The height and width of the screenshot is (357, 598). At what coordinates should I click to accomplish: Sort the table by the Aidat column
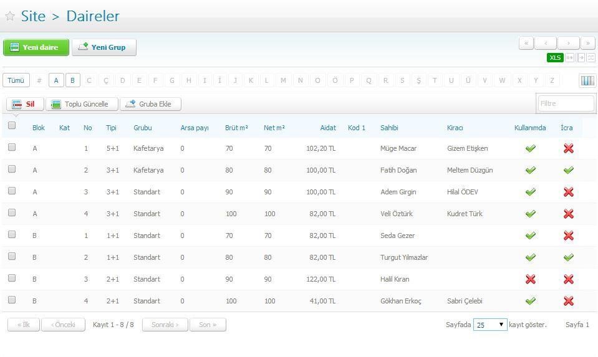pos(328,128)
